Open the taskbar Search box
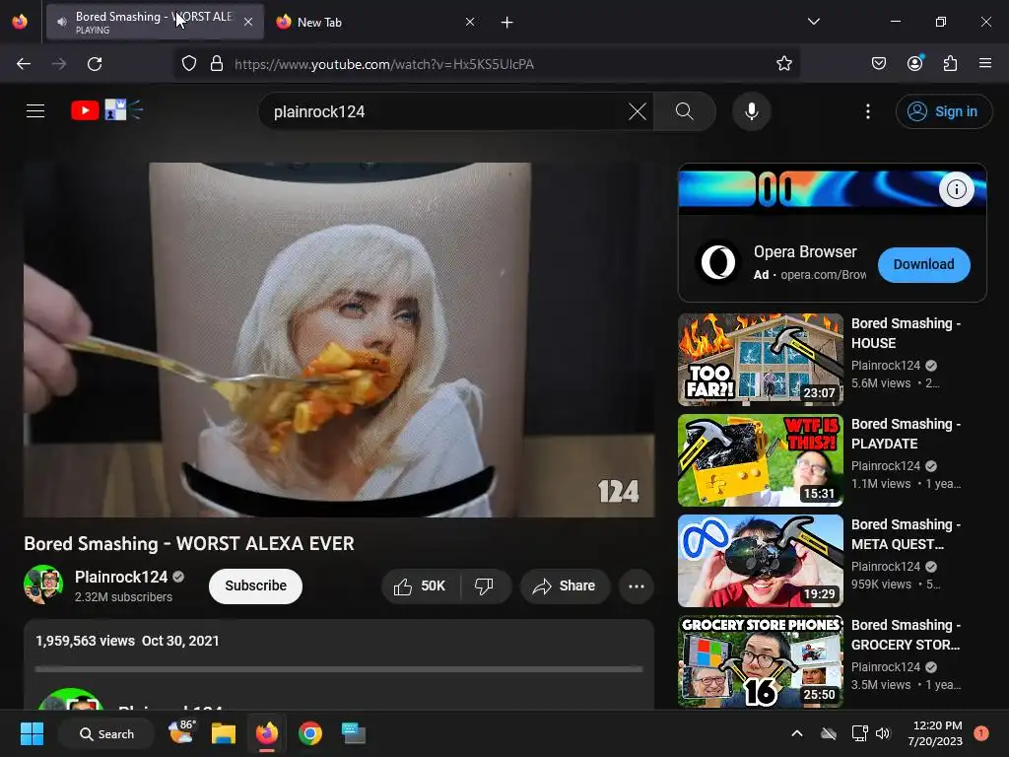 (x=106, y=733)
